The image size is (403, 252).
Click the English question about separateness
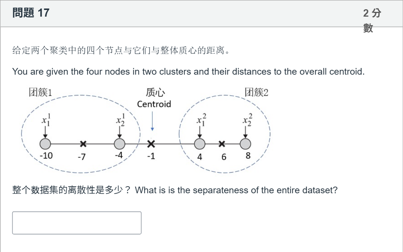[236, 190]
